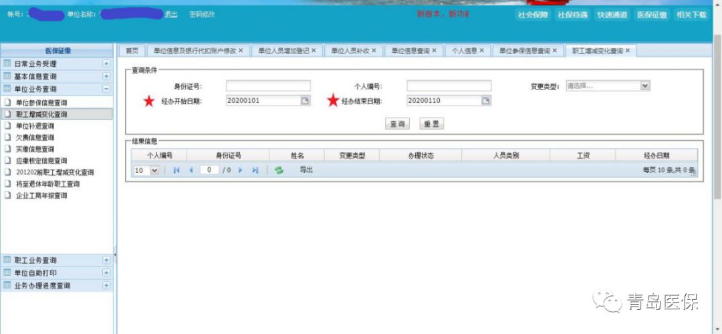Go to first page of results
This screenshot has height=334, width=722.
(x=176, y=170)
